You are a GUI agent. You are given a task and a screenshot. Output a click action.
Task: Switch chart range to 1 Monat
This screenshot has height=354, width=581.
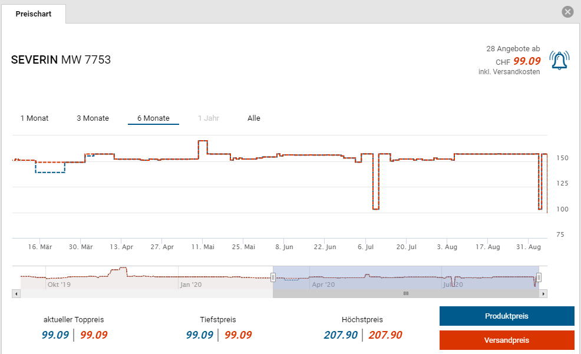point(34,118)
